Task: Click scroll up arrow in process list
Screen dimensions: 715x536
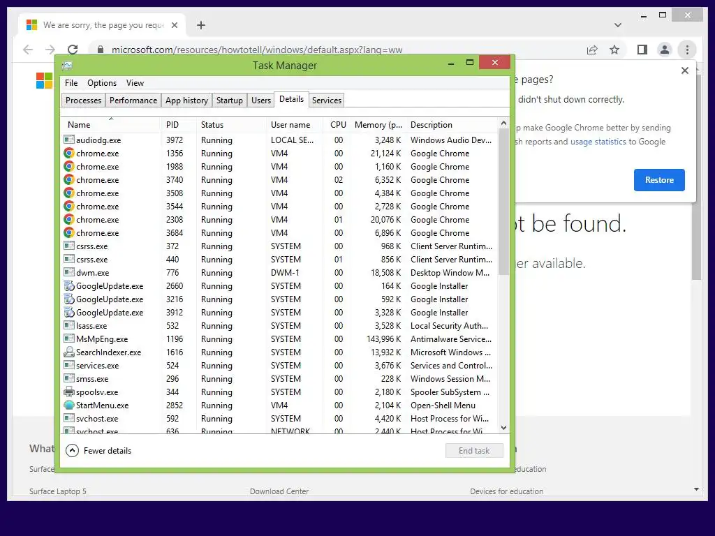Action: click(x=503, y=123)
